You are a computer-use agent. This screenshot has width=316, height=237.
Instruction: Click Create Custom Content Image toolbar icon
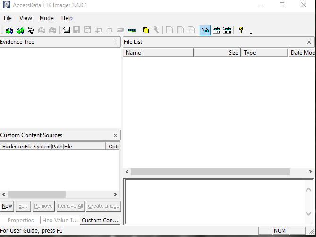110,31
